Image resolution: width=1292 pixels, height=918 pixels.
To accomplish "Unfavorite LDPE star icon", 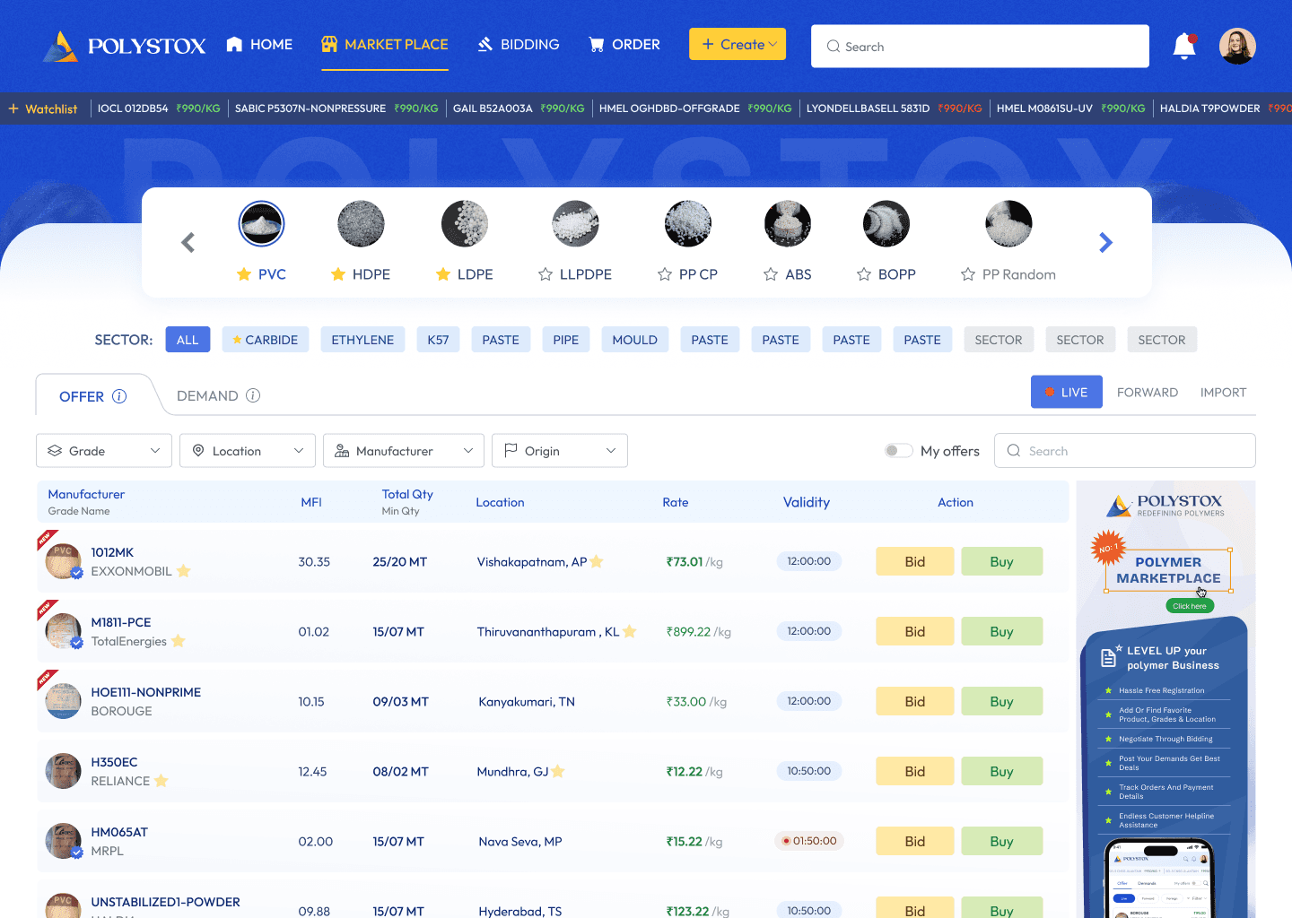I will coord(443,274).
